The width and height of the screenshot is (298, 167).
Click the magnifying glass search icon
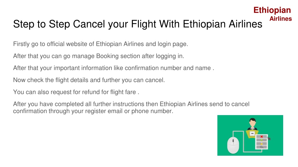tap(262, 147)
